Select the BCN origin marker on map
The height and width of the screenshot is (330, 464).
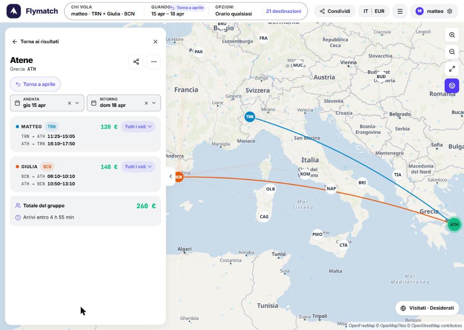pyautogui.click(x=179, y=177)
